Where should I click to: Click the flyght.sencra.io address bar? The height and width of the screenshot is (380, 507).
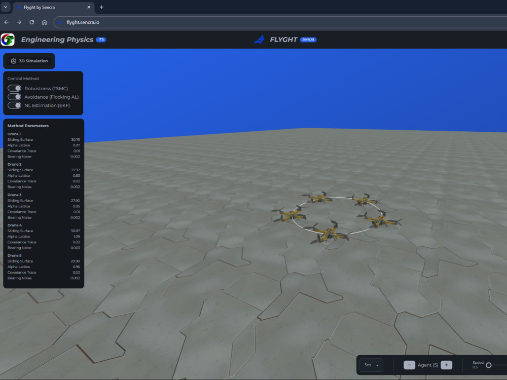point(280,22)
